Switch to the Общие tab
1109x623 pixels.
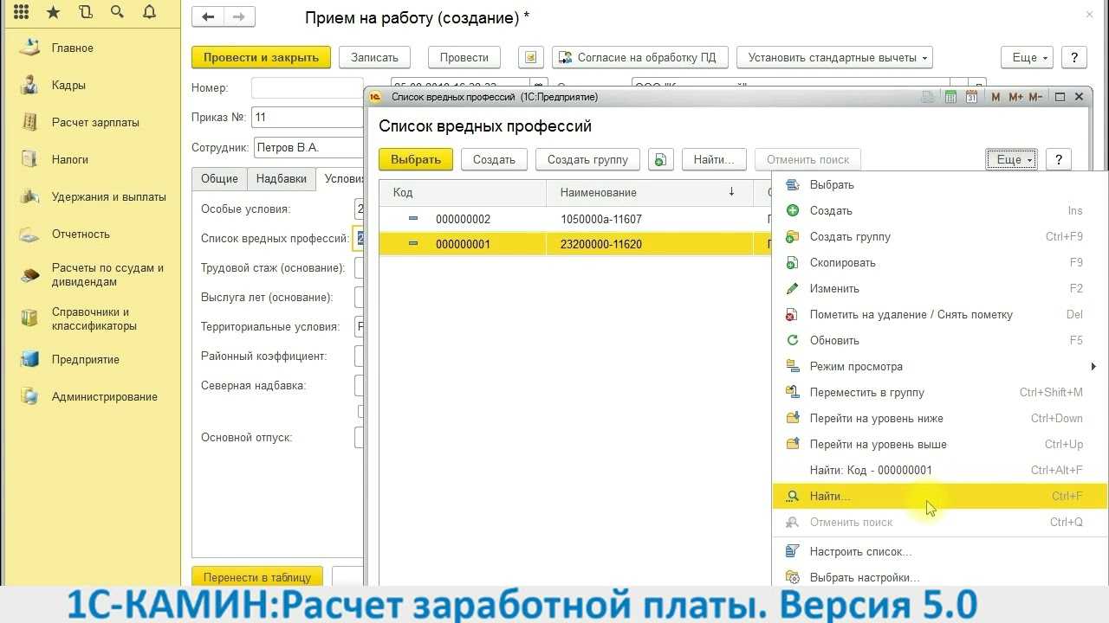pyautogui.click(x=219, y=178)
